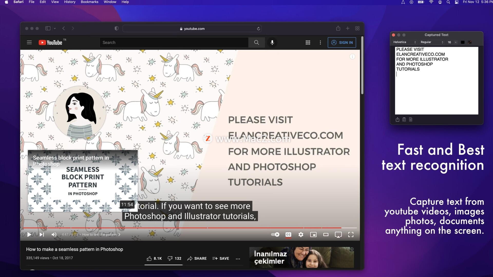Image resolution: width=493 pixels, height=277 pixels.
Task: Skip to the next video
Action: (42, 235)
